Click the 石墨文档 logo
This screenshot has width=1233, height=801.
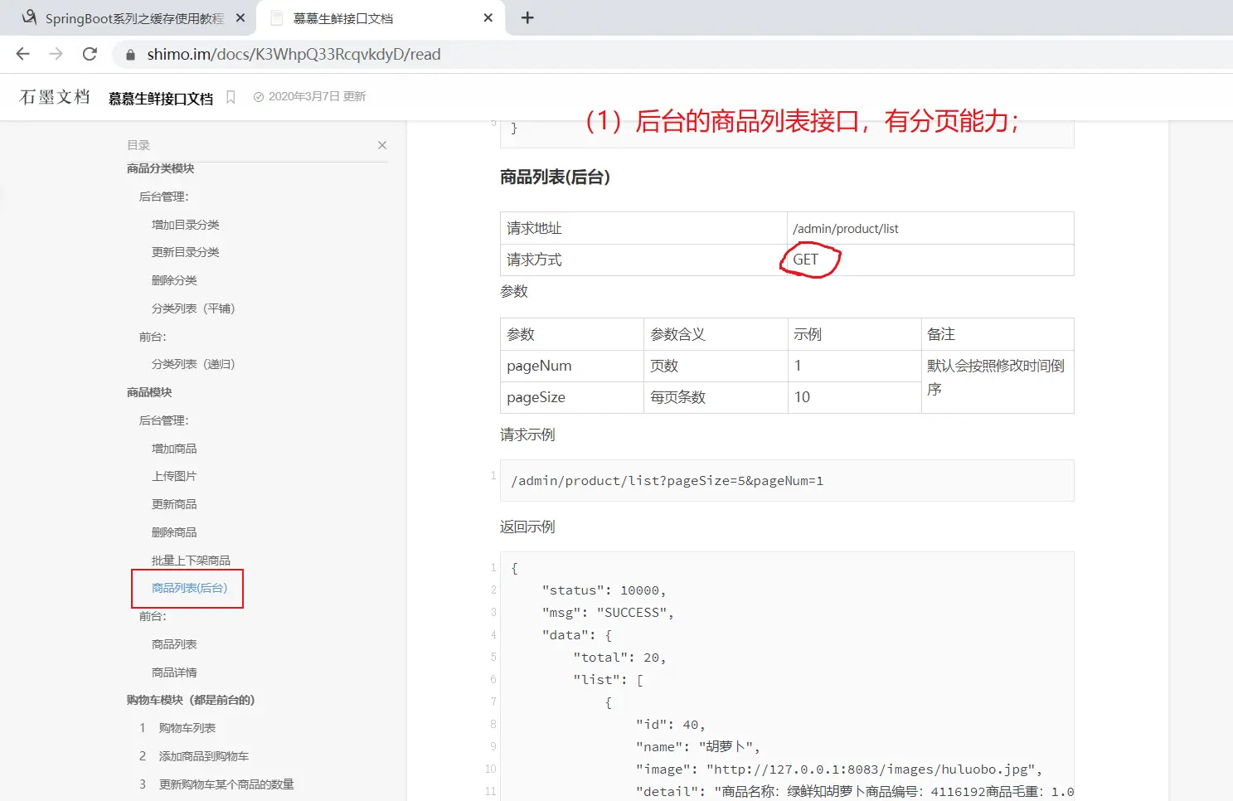pos(55,97)
